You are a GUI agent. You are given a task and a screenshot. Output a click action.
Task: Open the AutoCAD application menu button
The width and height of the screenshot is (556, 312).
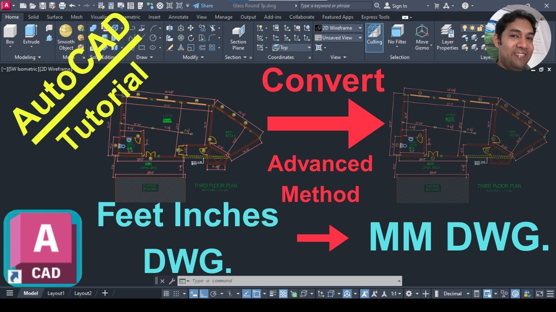(6, 6)
